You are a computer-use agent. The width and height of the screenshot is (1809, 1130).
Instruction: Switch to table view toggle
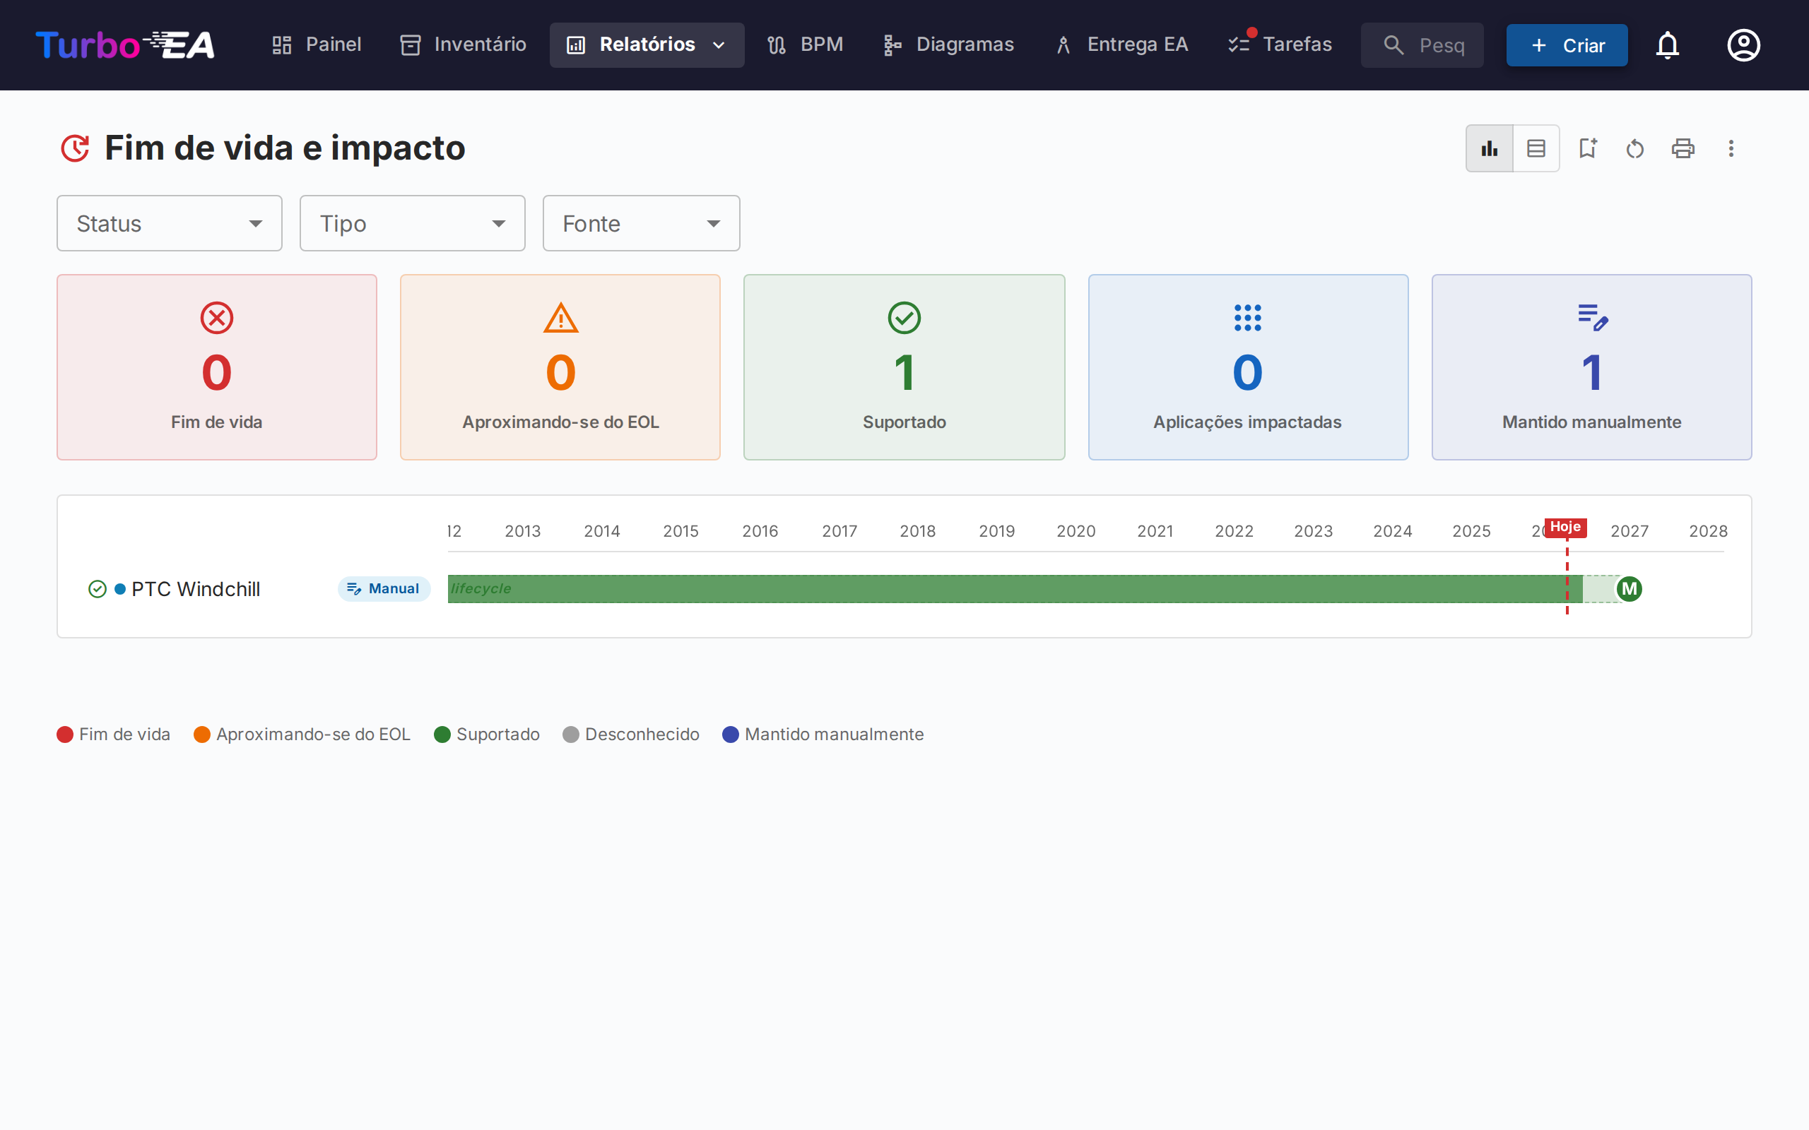tap(1536, 148)
